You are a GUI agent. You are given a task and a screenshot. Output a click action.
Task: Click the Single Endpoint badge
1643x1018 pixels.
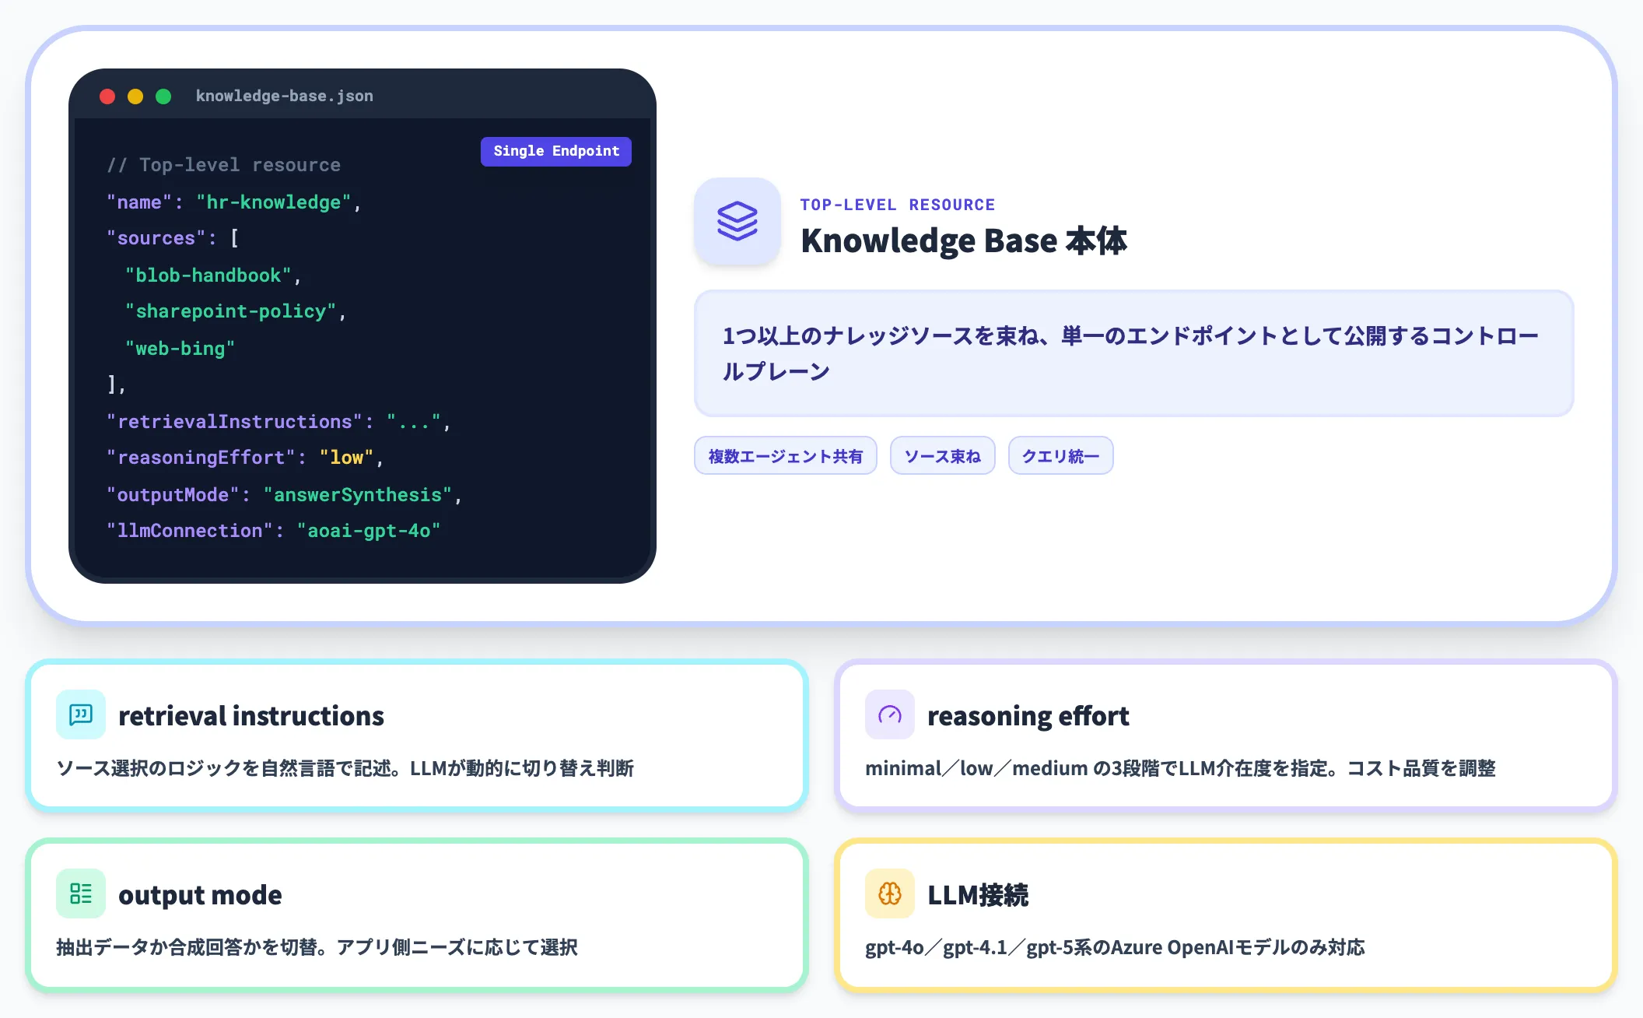click(x=555, y=151)
